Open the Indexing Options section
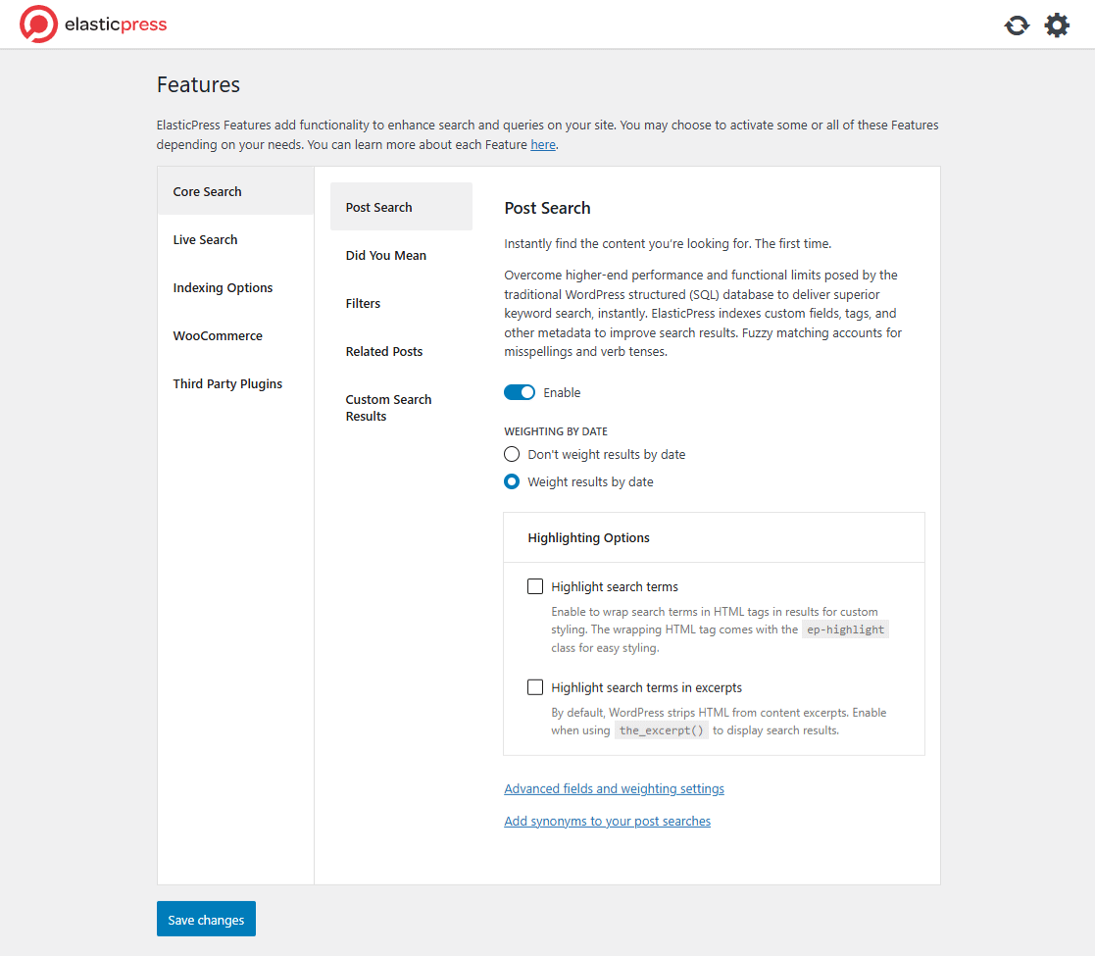This screenshot has width=1095, height=956. [223, 287]
